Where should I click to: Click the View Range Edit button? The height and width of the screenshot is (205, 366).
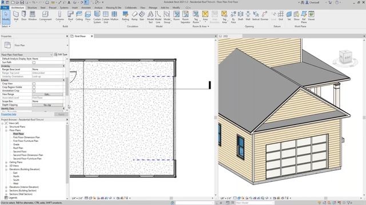[x=47, y=95]
